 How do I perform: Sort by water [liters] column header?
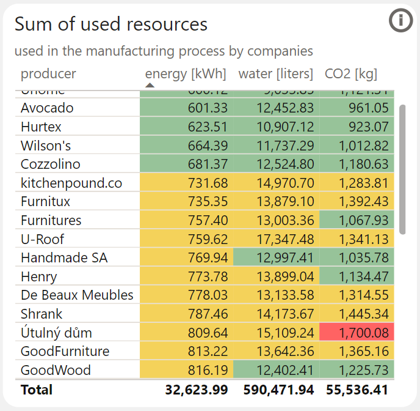pos(276,74)
